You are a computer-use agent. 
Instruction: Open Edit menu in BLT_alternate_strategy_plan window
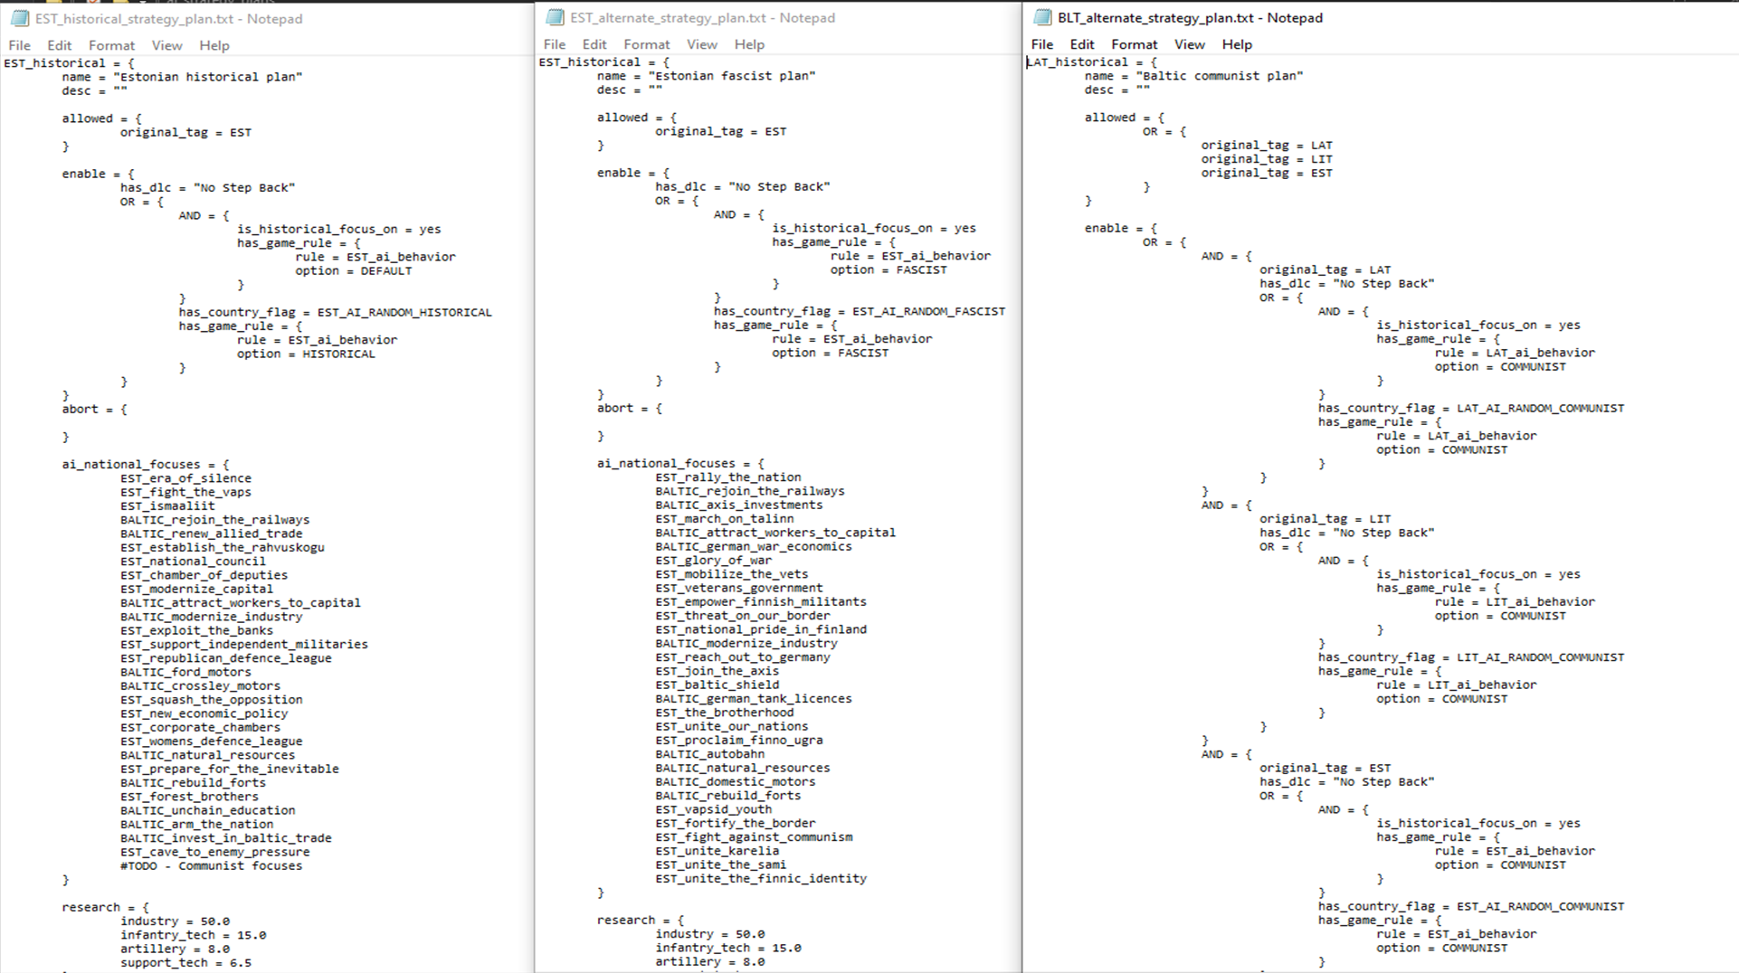click(1082, 44)
